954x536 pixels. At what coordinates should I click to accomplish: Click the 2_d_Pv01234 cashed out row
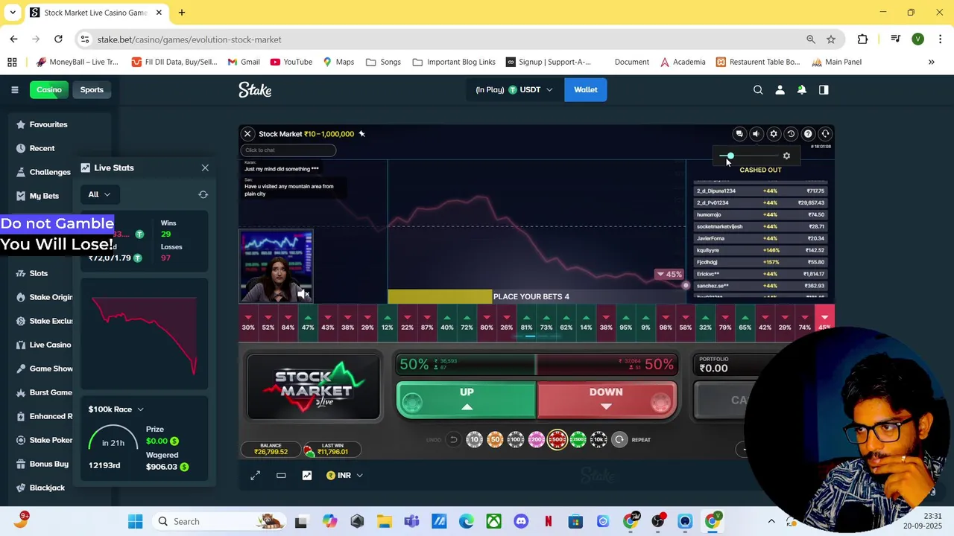coord(760,202)
